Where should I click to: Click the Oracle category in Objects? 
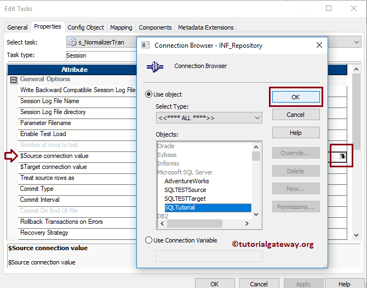click(x=166, y=146)
